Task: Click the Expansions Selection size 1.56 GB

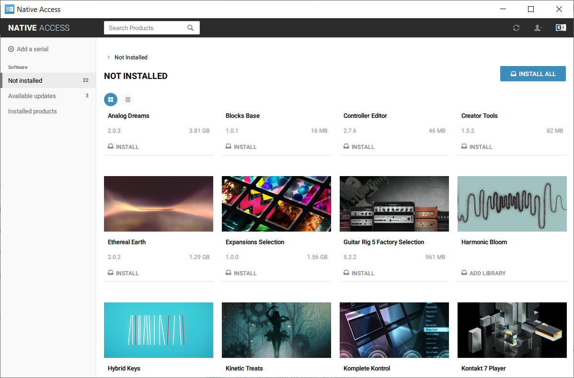Action: tap(317, 257)
